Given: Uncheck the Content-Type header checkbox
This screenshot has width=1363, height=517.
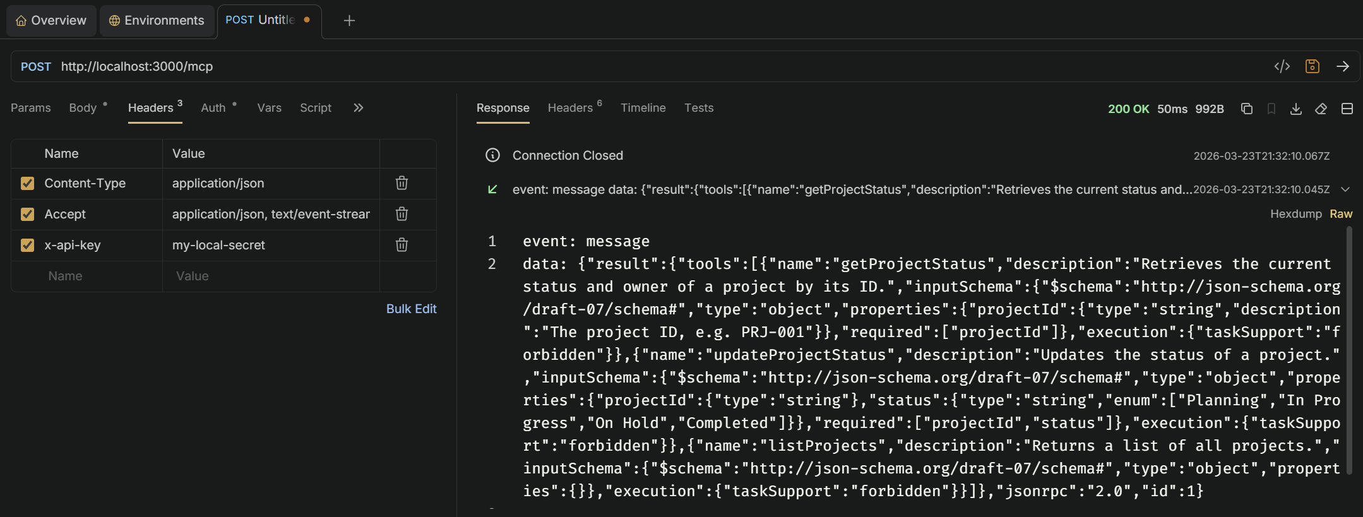Looking at the screenshot, I should tap(27, 183).
